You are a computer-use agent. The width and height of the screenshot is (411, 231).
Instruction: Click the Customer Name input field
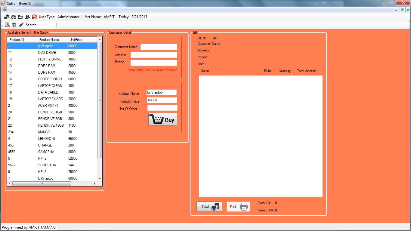[159, 47]
